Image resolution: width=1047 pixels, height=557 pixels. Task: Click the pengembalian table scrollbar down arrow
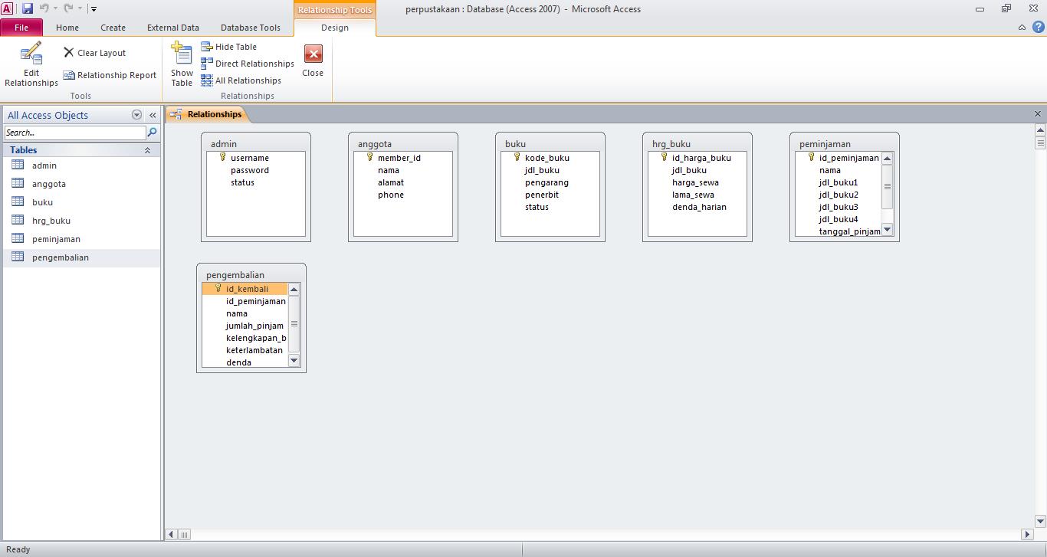pos(294,361)
